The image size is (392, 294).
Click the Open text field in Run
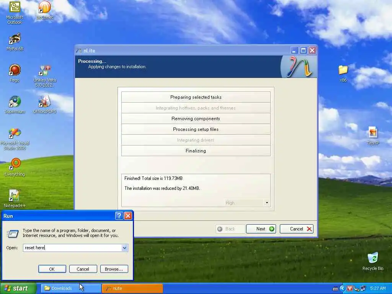pyautogui.click(x=72, y=248)
